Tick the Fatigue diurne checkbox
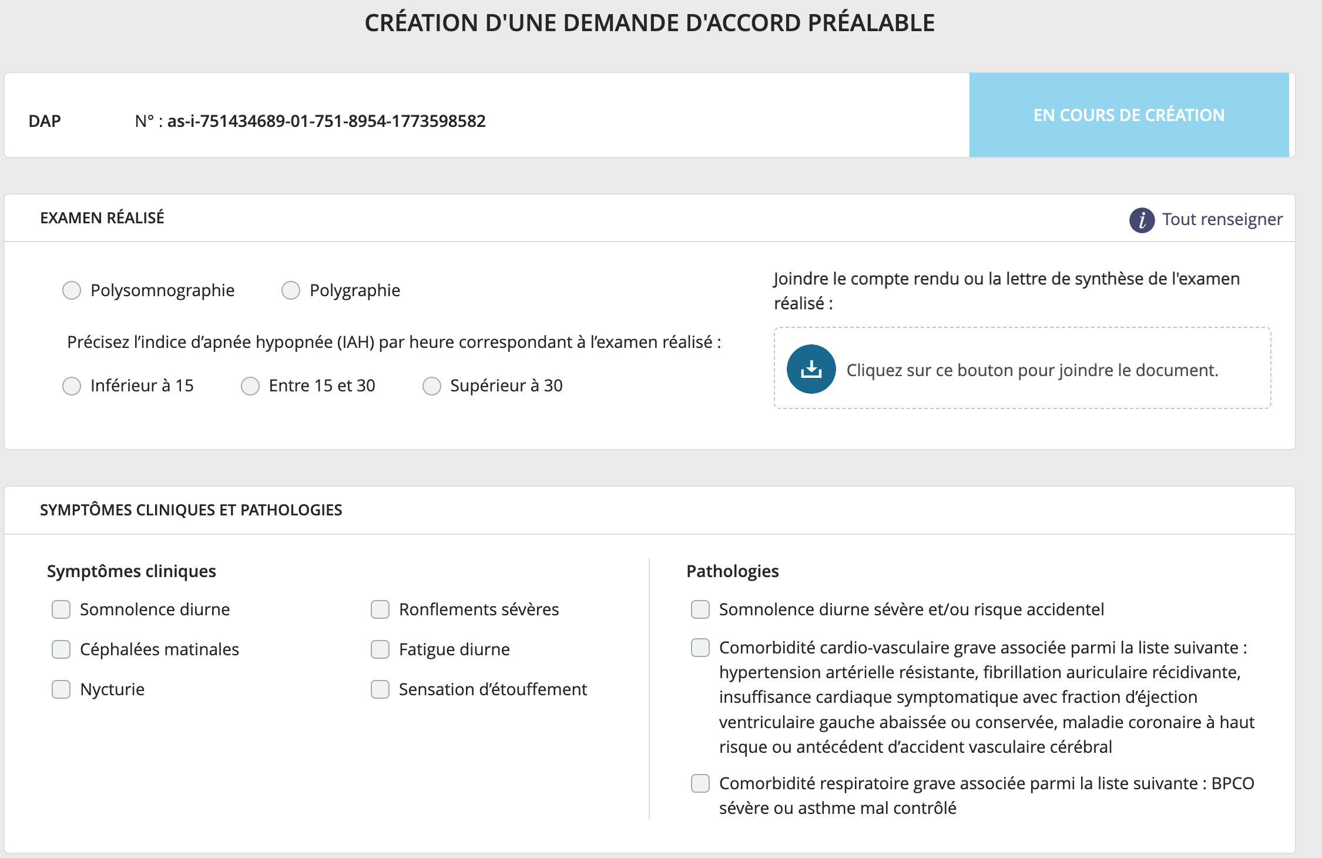Image resolution: width=1322 pixels, height=858 pixels. point(380,649)
